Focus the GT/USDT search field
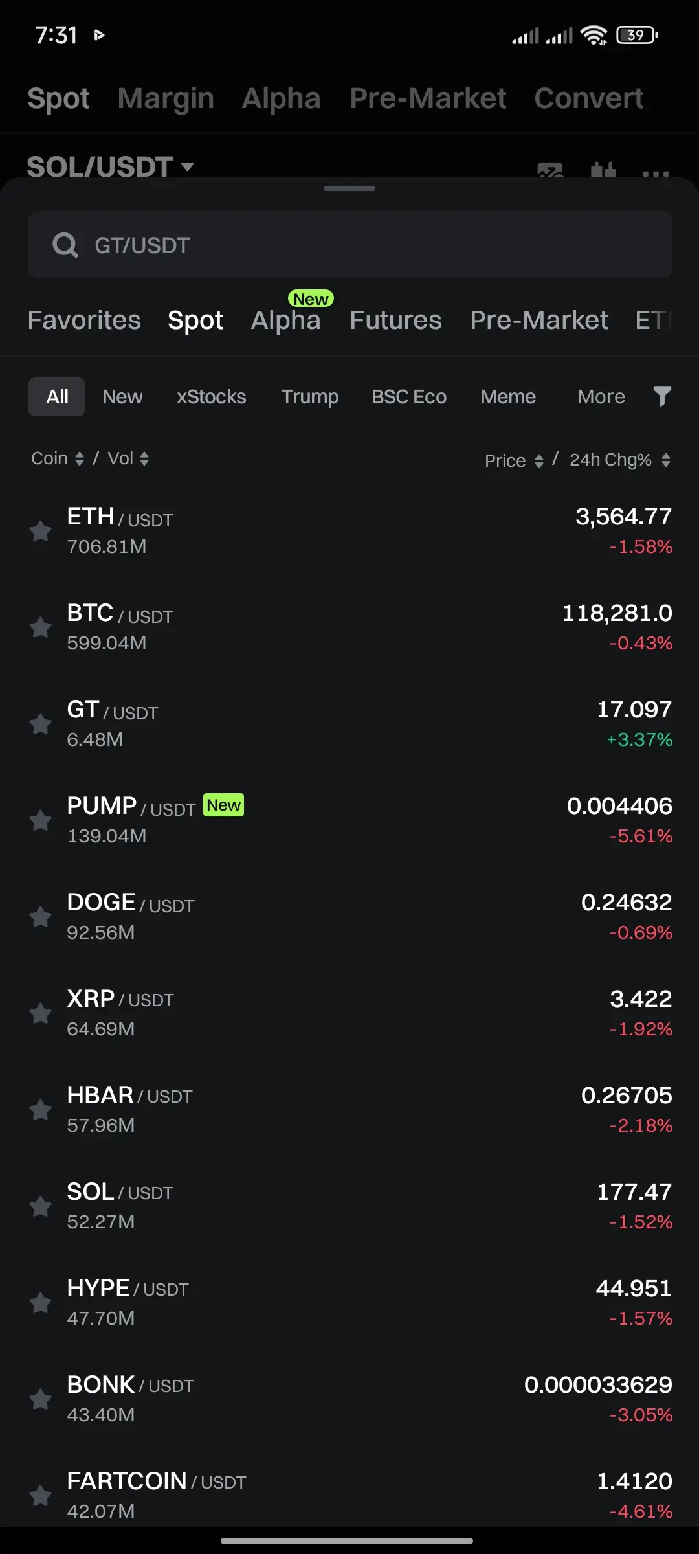 [x=350, y=245]
